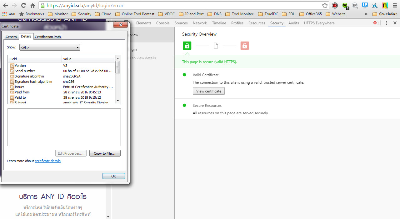Open the IP and Port bookmark folder
The height and width of the screenshot is (219, 400).
click(x=191, y=14)
